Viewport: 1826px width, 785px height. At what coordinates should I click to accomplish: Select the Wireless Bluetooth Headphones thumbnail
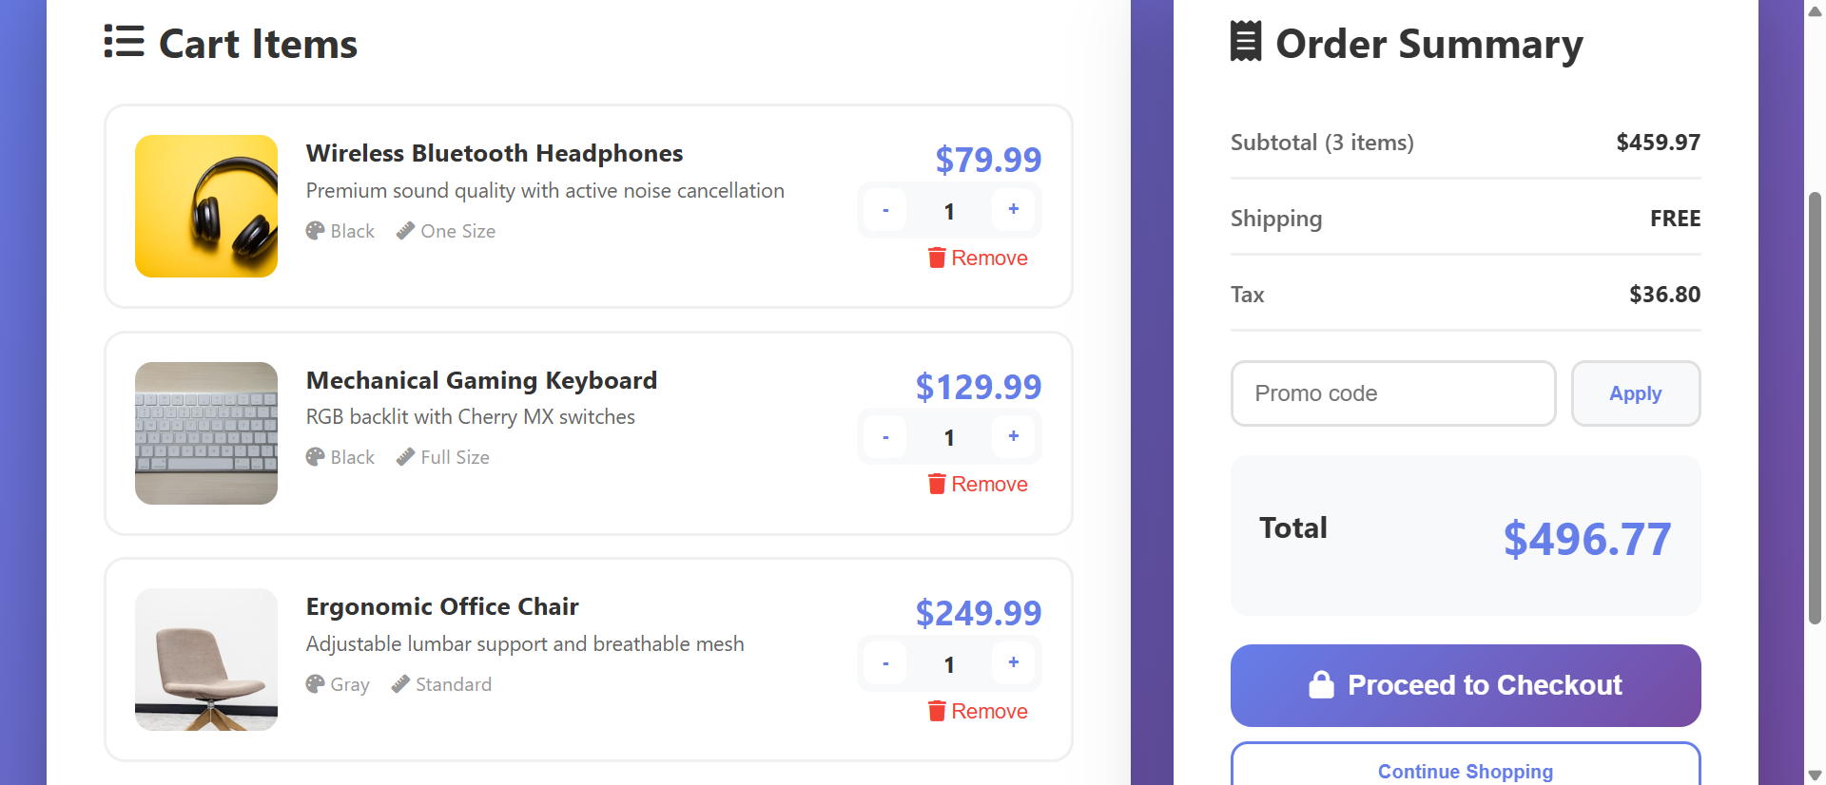[205, 205]
